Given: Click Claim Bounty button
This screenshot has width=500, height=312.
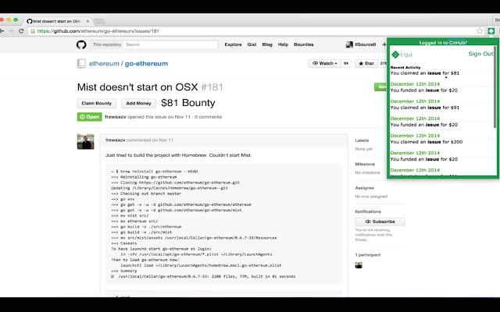Looking at the screenshot, I should click(97, 104).
